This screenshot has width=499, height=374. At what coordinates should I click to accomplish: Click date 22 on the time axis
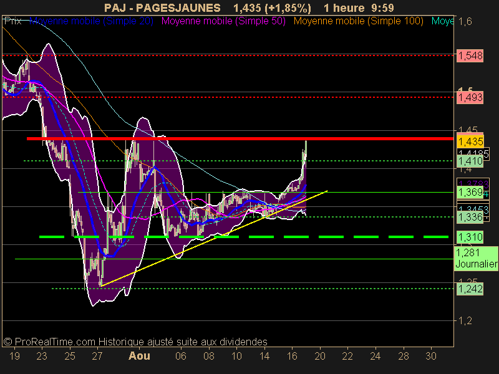point(347,356)
